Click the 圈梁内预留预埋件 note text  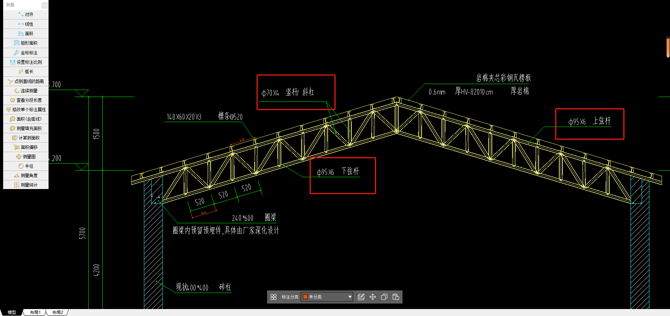coord(226,231)
